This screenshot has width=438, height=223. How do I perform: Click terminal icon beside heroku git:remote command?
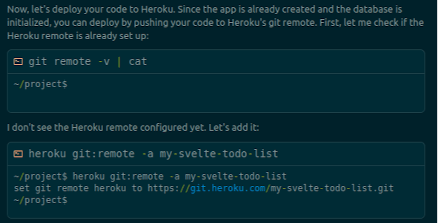pyautogui.click(x=18, y=154)
